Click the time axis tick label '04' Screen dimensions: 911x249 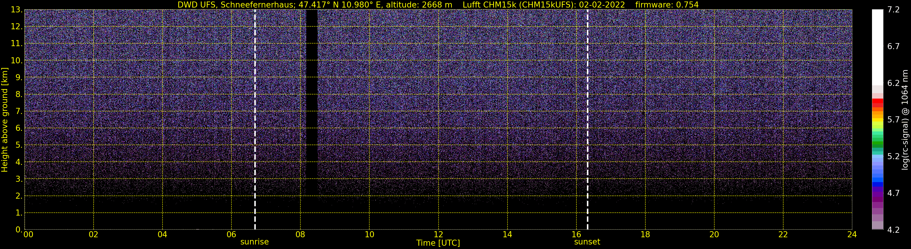coord(162,235)
